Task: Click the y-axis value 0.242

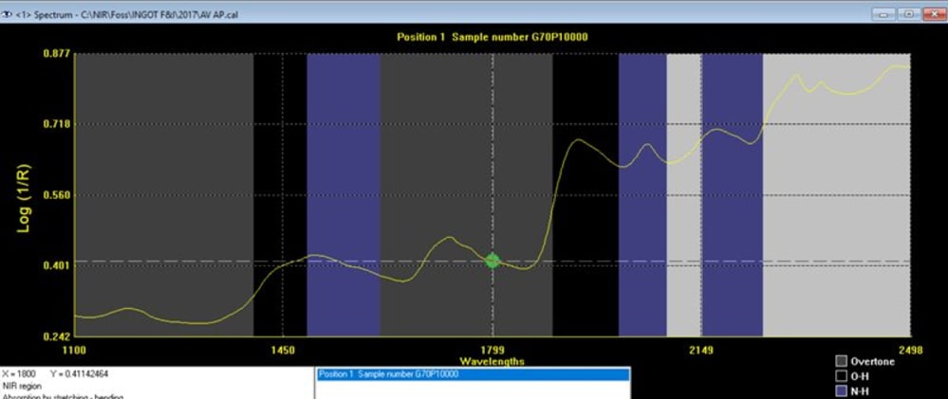Action: click(x=59, y=336)
